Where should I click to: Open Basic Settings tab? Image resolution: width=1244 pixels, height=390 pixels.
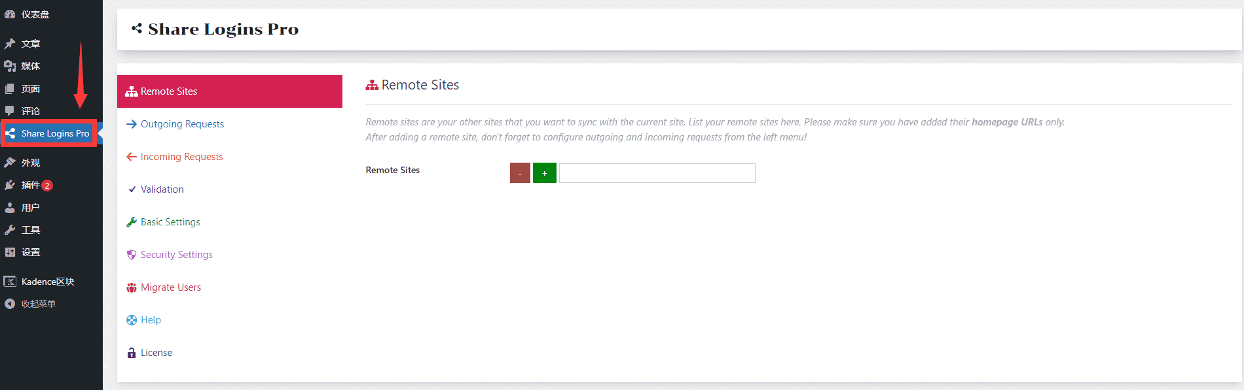(x=230, y=222)
